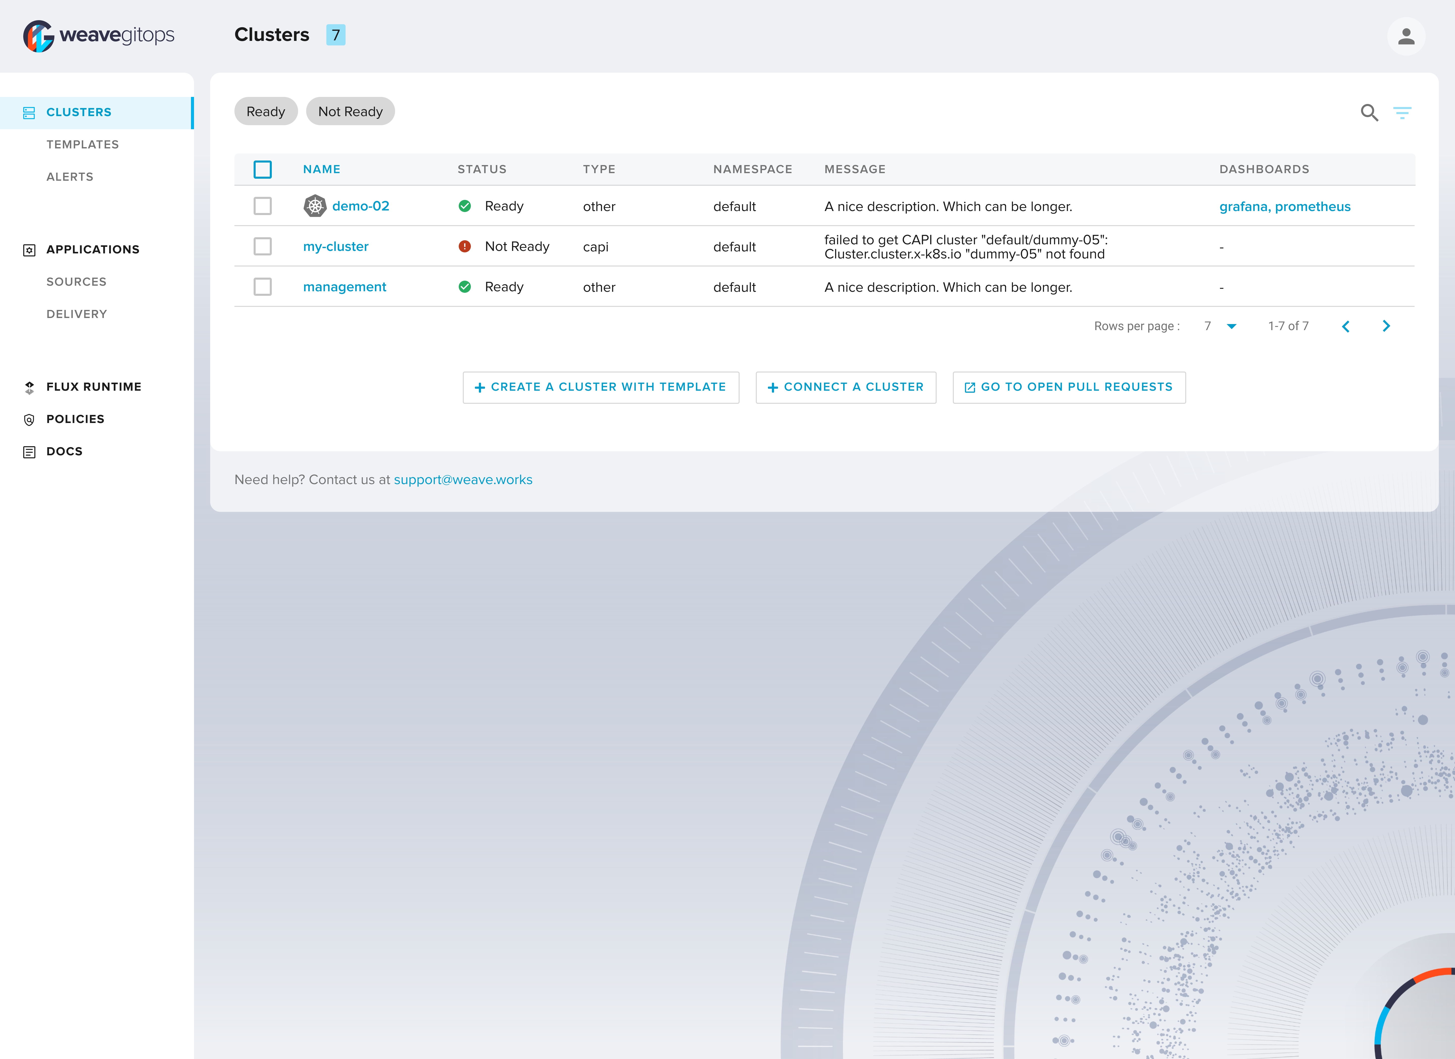Open Delivery in the sidebar
1455x1059 pixels.
tap(77, 315)
